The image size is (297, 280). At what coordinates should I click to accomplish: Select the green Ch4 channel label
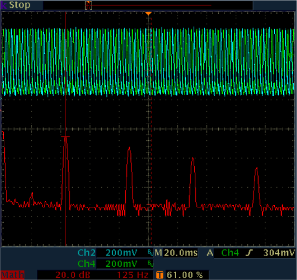click(x=87, y=264)
